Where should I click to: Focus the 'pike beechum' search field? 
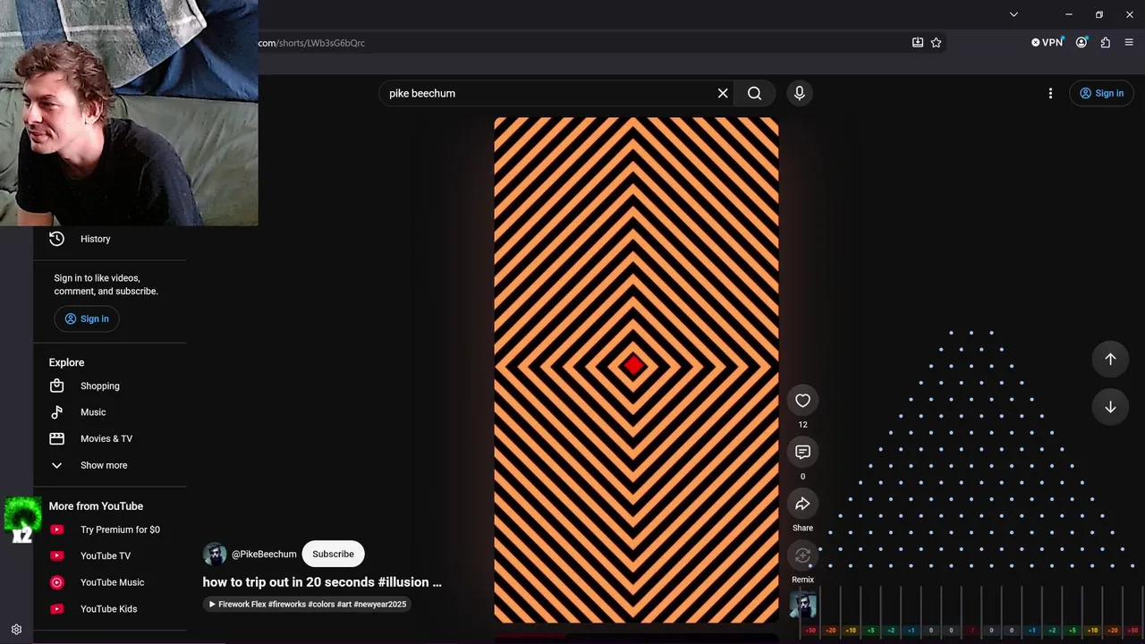click(549, 93)
